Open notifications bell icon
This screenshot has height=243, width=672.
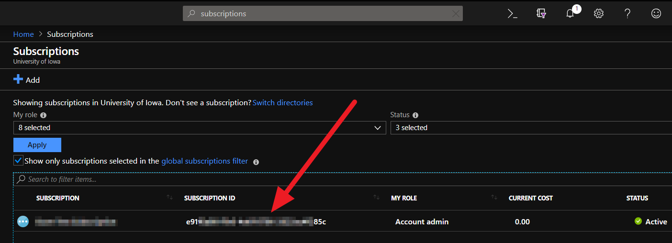click(570, 13)
